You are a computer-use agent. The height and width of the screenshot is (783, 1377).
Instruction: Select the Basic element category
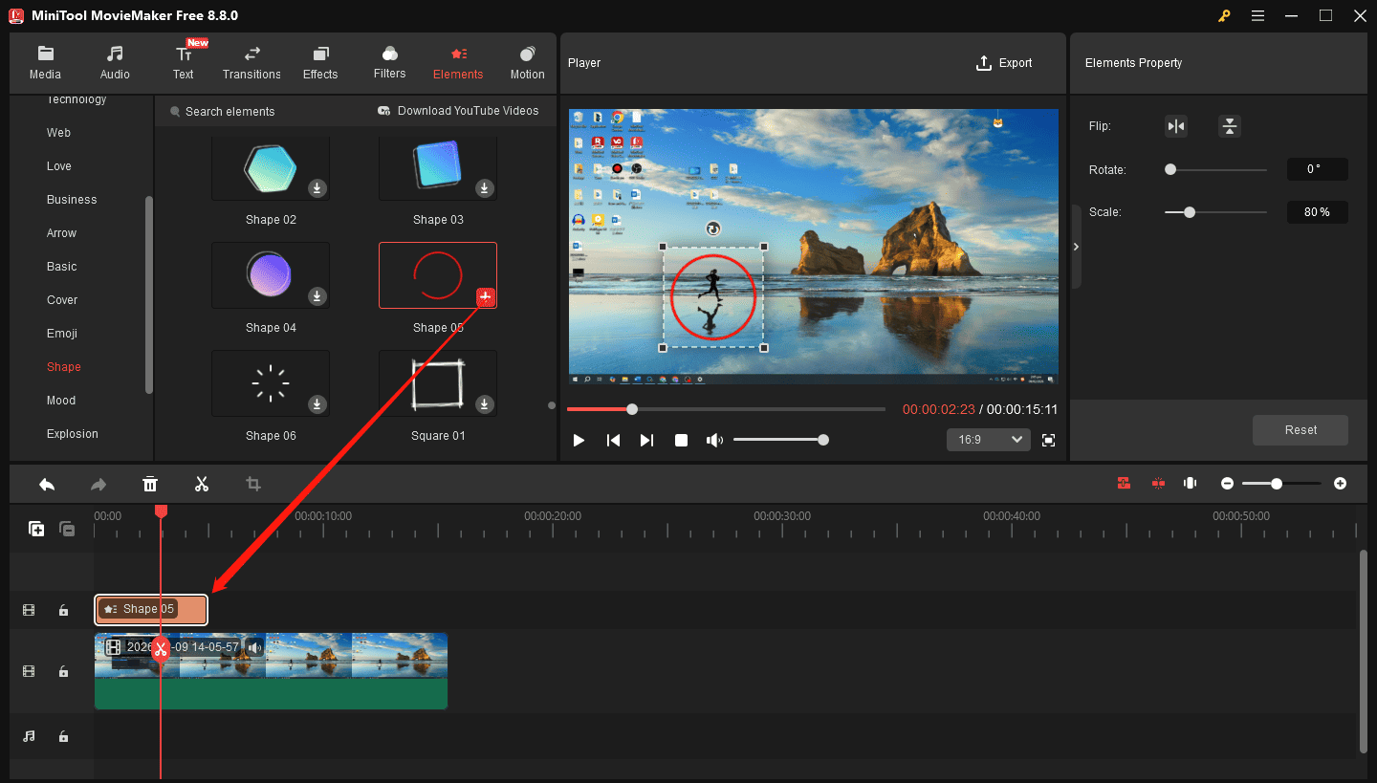coord(61,267)
